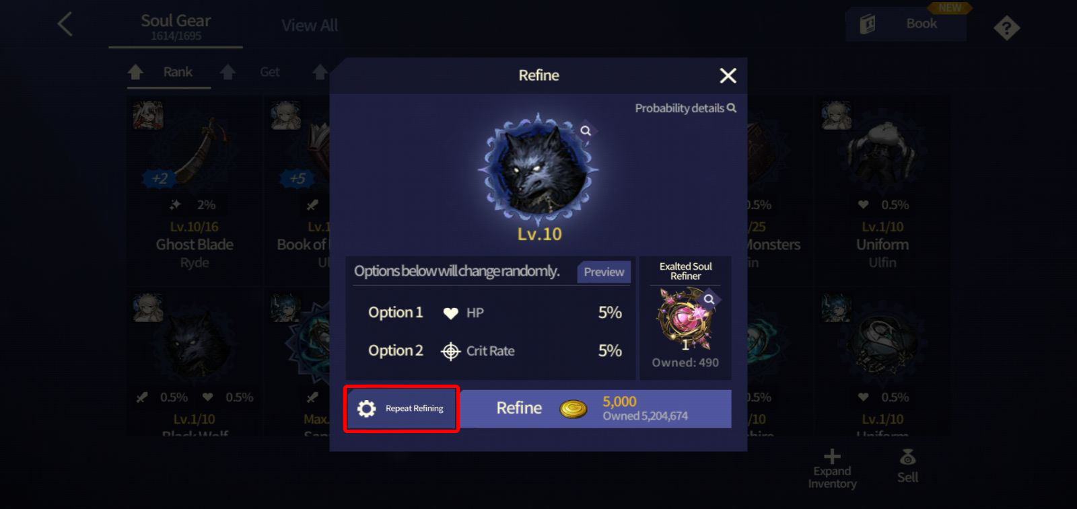The height and width of the screenshot is (509, 1077).
Task: Sort by Get arrow
Action: tap(228, 72)
